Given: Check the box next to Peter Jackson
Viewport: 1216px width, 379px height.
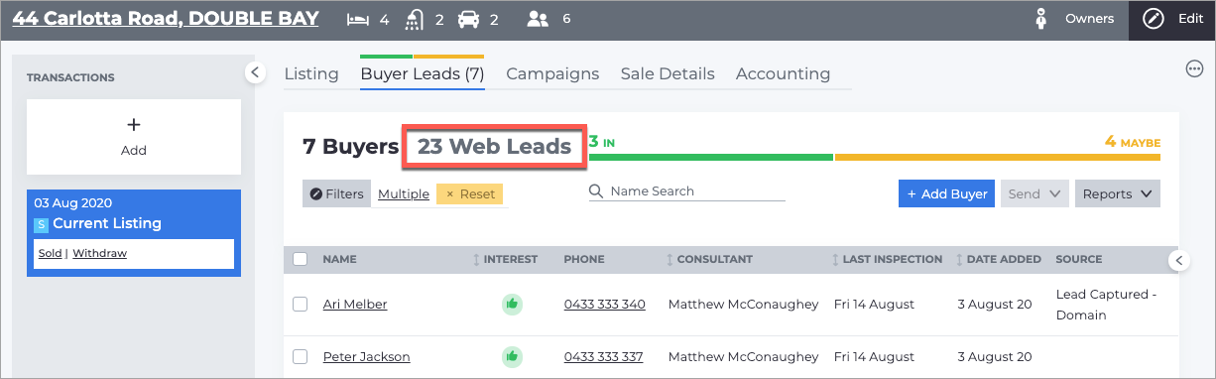Looking at the screenshot, I should [x=301, y=356].
